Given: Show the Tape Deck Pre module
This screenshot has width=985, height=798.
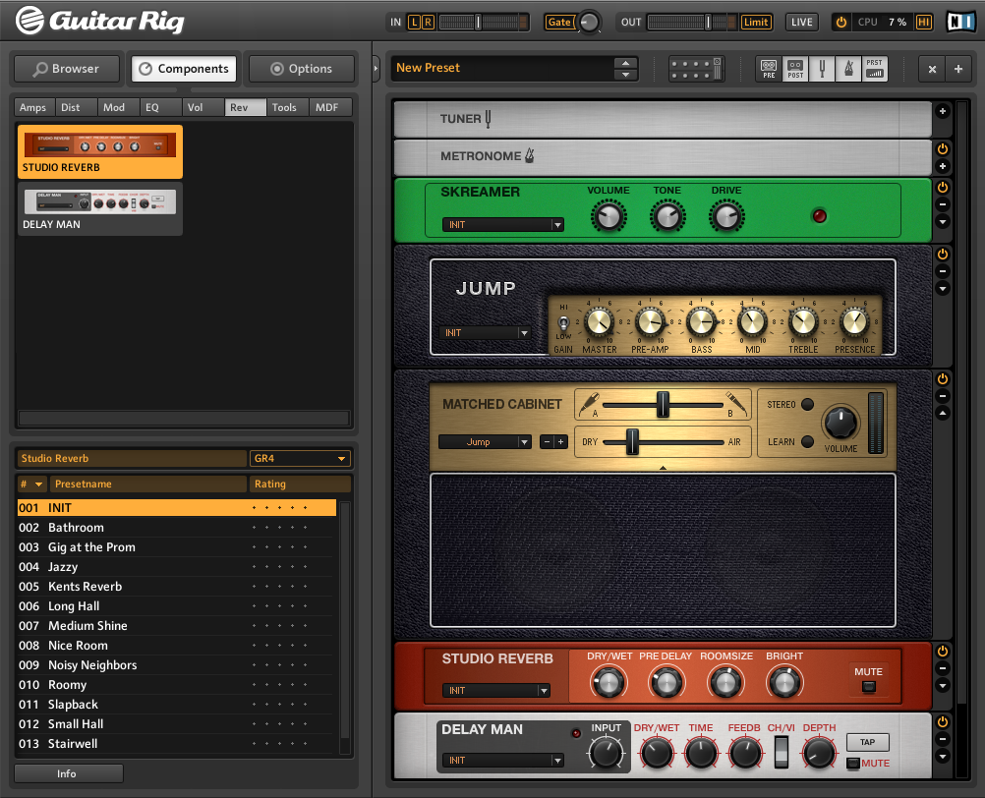Looking at the screenshot, I should point(769,69).
